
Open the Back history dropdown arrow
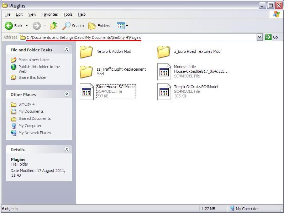pyautogui.click(x=27, y=26)
